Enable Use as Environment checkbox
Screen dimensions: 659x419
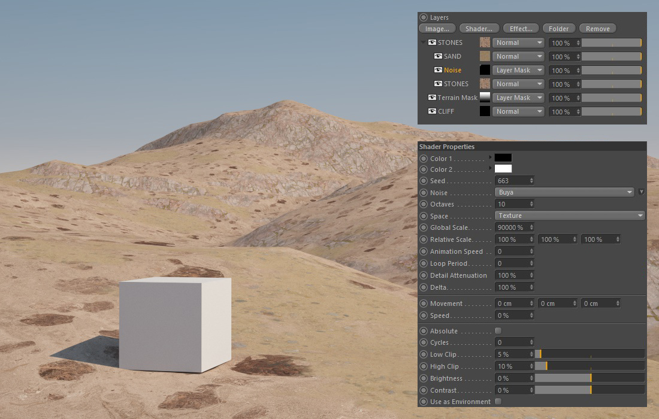(498, 402)
